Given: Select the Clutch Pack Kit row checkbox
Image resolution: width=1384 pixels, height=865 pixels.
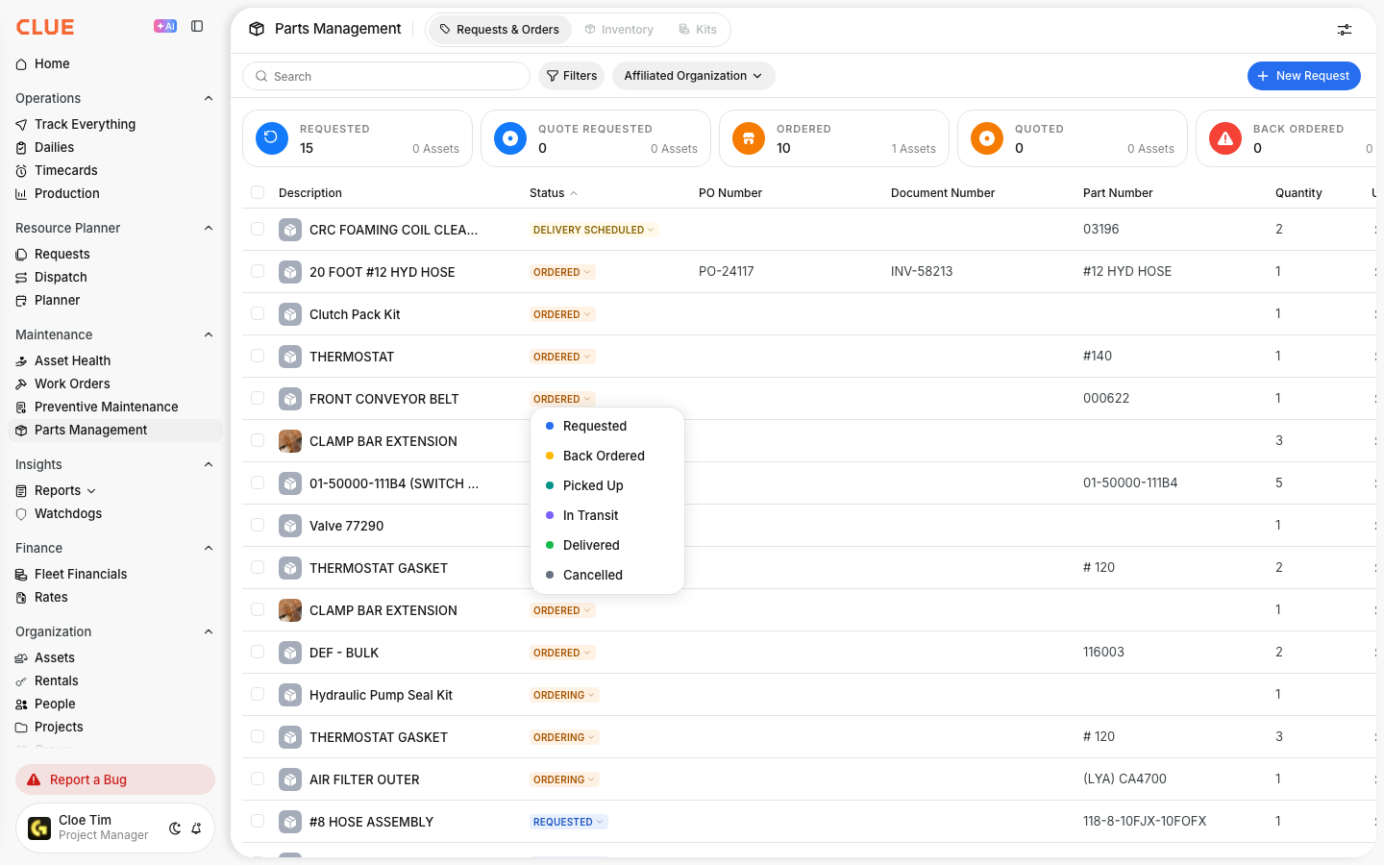Looking at the screenshot, I should tap(258, 313).
